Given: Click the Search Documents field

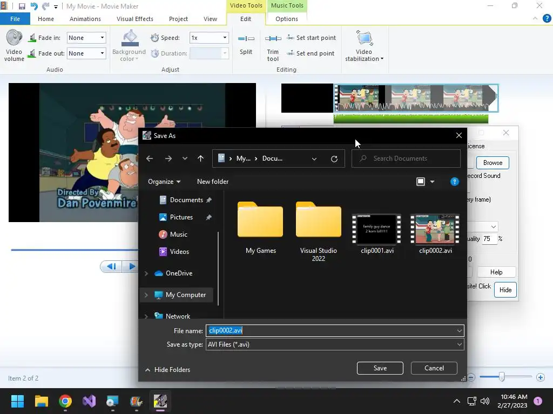Looking at the screenshot, I should click(x=406, y=158).
